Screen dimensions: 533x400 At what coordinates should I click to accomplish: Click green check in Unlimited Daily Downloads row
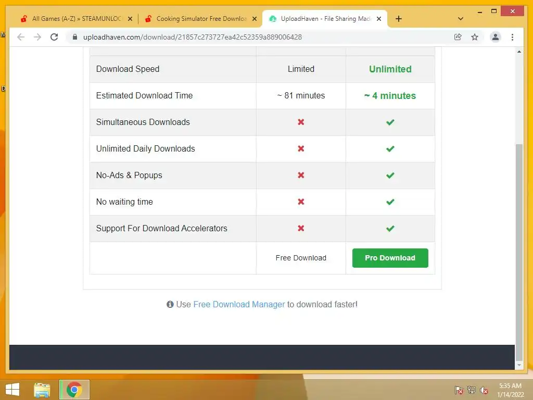tap(390, 148)
